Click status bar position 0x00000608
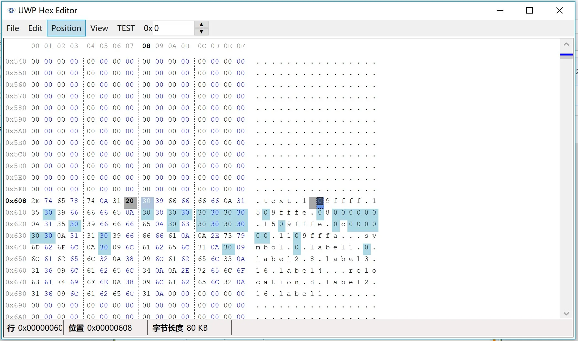This screenshot has width=578, height=341. [x=109, y=328]
